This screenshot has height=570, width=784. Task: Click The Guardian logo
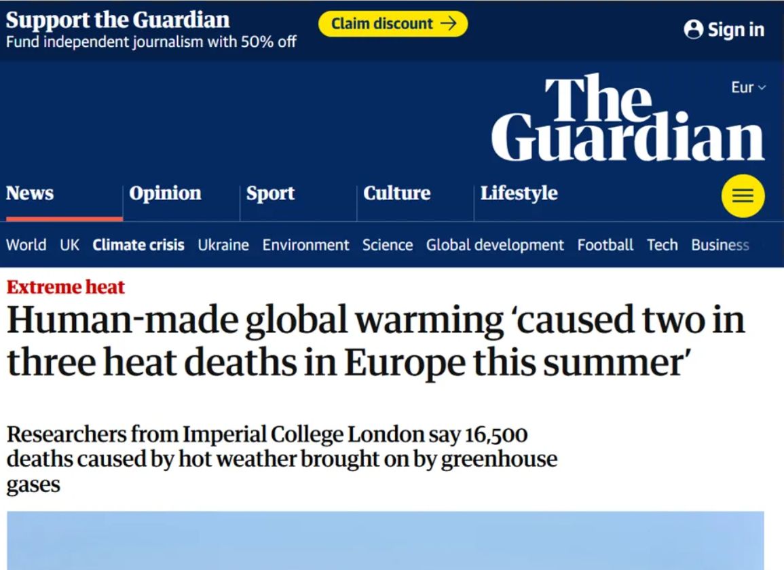627,118
